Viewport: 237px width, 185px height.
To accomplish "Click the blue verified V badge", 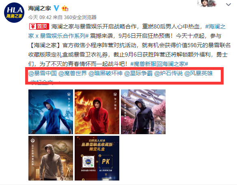I will pyautogui.click(x=56, y=8).
